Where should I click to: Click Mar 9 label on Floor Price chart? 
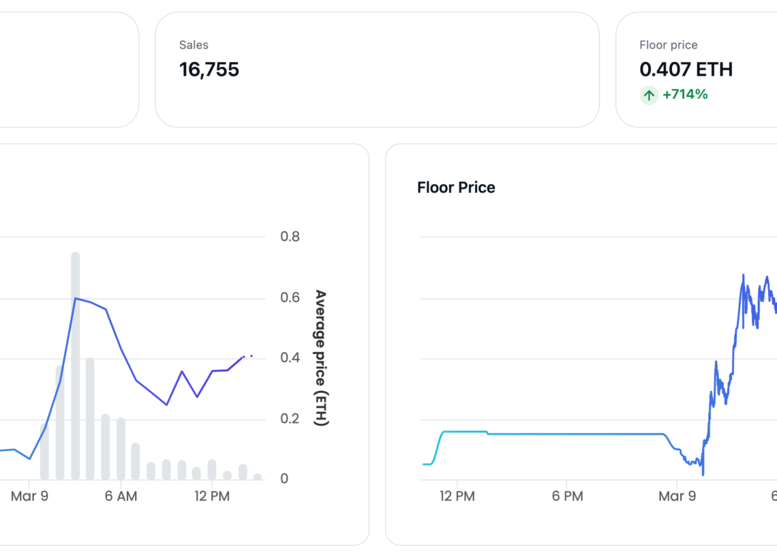pos(677,497)
